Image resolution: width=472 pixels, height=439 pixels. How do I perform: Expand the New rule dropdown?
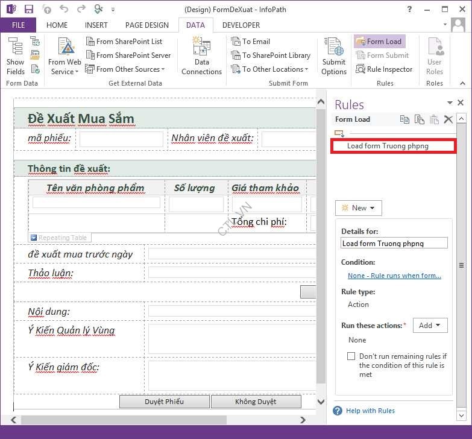tap(358, 208)
